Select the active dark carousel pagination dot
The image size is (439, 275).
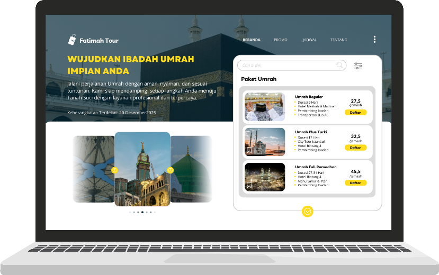[x=142, y=212]
